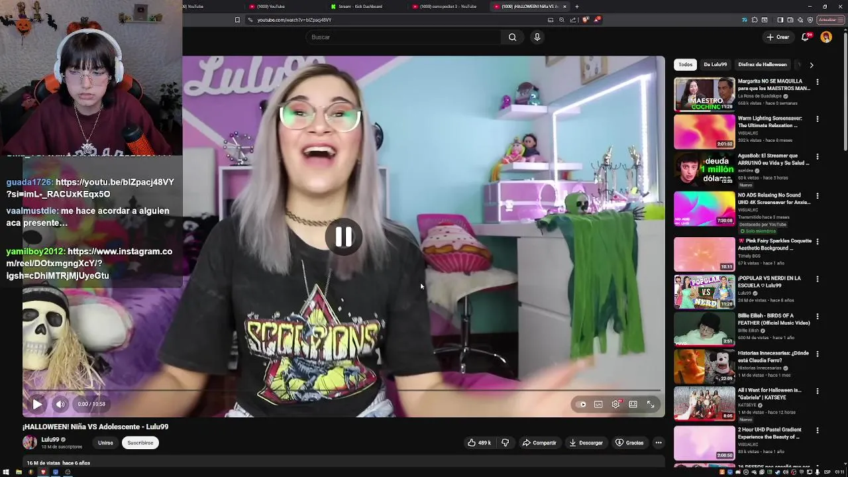Click the Brave browser taskbar icon
Screen dimensions: 848x477
click(43, 472)
